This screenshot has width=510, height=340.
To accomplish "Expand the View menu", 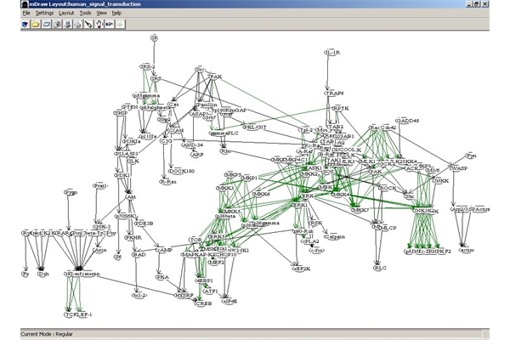I will [x=101, y=14].
